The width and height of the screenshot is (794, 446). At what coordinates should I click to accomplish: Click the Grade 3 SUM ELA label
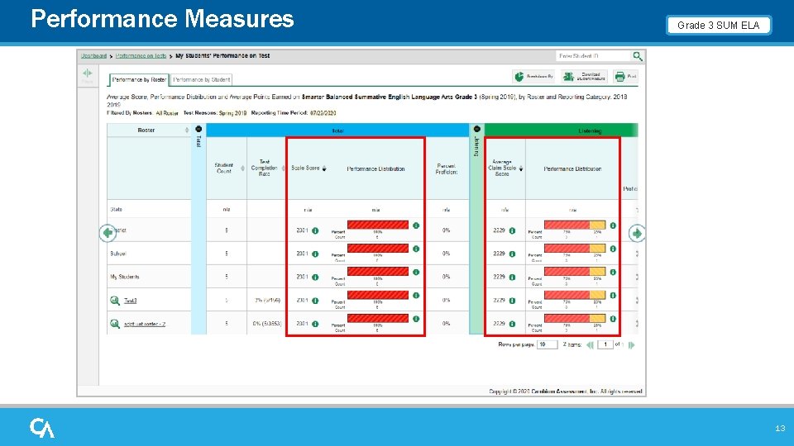click(x=719, y=26)
